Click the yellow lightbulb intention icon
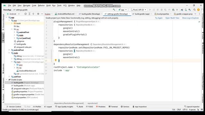Screen dimensions: 205x115 click(56, 60)
